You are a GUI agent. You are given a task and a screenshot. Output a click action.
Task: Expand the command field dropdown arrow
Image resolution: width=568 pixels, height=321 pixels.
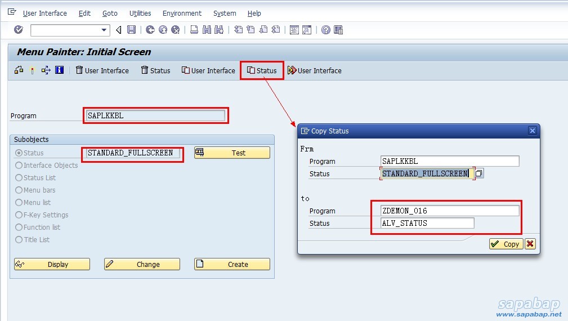(104, 30)
